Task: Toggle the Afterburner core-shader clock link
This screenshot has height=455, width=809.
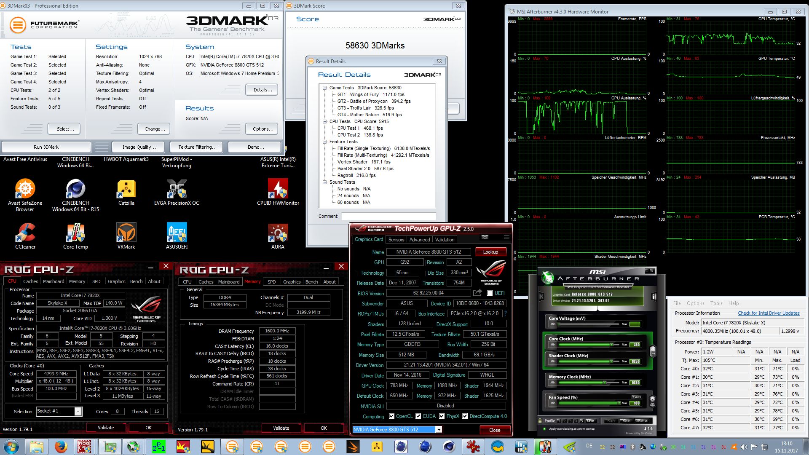Action: (653, 351)
